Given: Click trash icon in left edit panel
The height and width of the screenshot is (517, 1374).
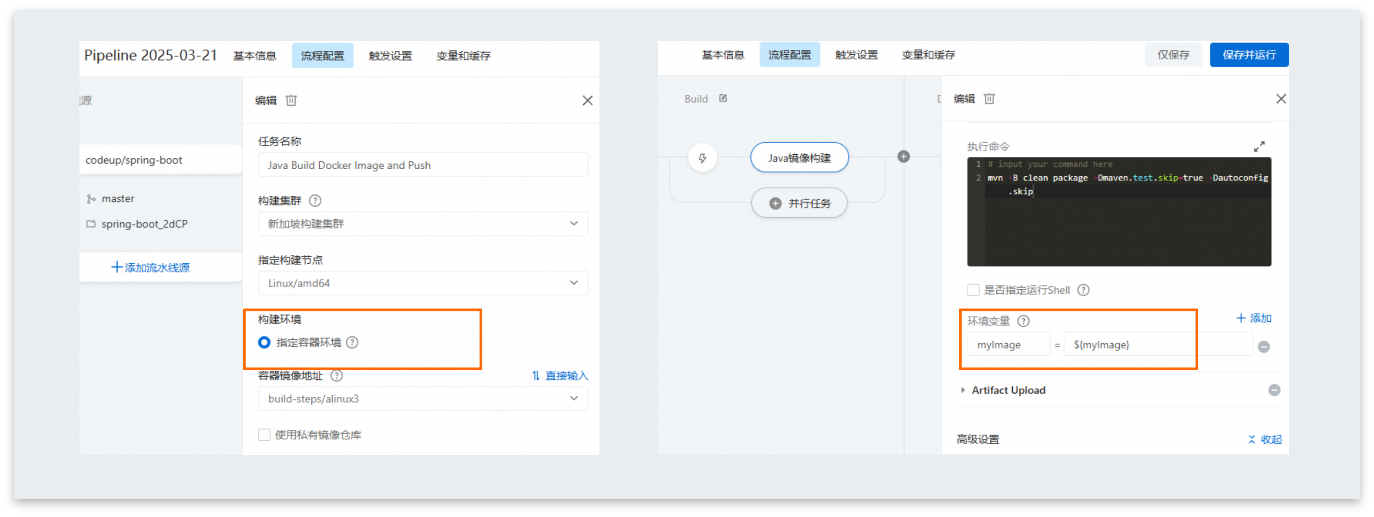Looking at the screenshot, I should pos(291,101).
